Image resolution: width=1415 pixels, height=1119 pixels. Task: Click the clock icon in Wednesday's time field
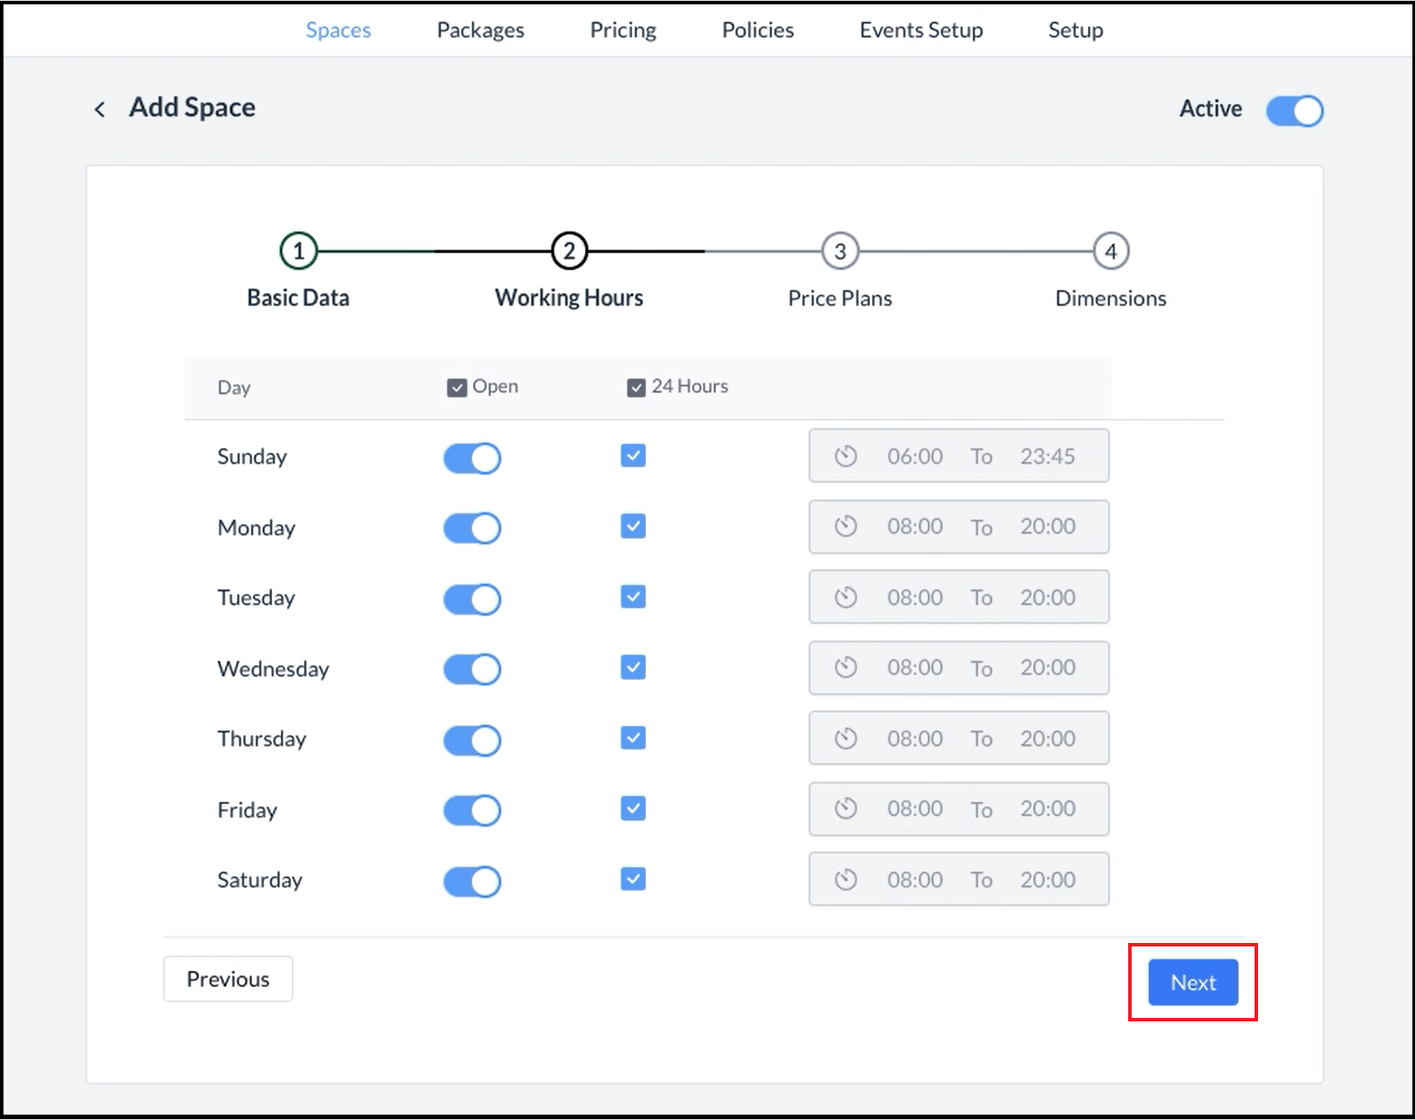(x=845, y=668)
